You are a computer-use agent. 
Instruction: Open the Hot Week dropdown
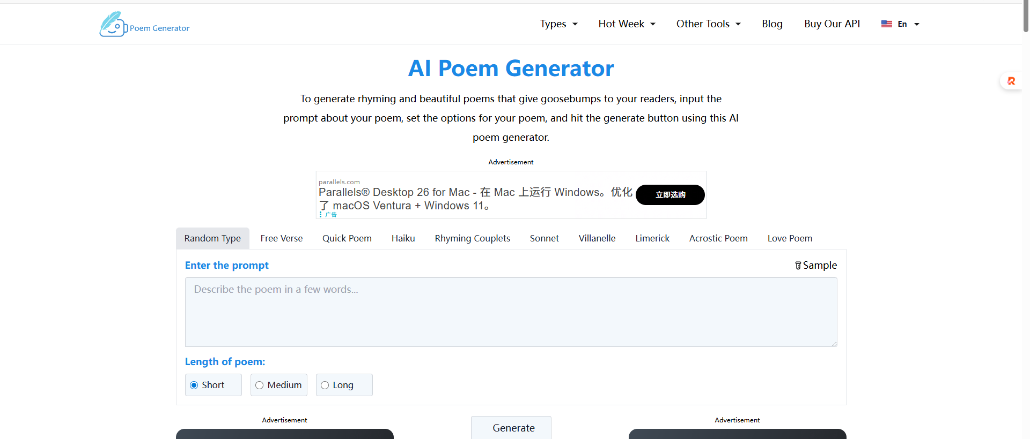(x=627, y=24)
